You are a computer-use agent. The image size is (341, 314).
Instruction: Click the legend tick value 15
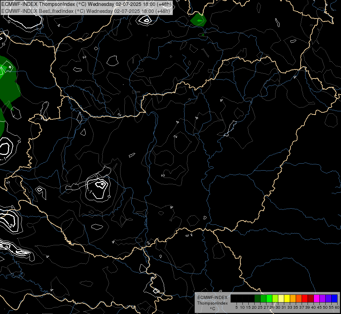click(248, 307)
